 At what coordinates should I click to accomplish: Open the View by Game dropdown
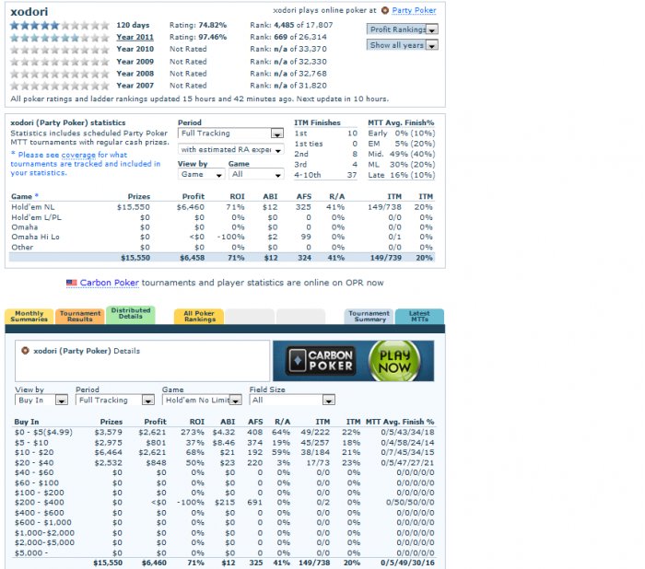201,174
